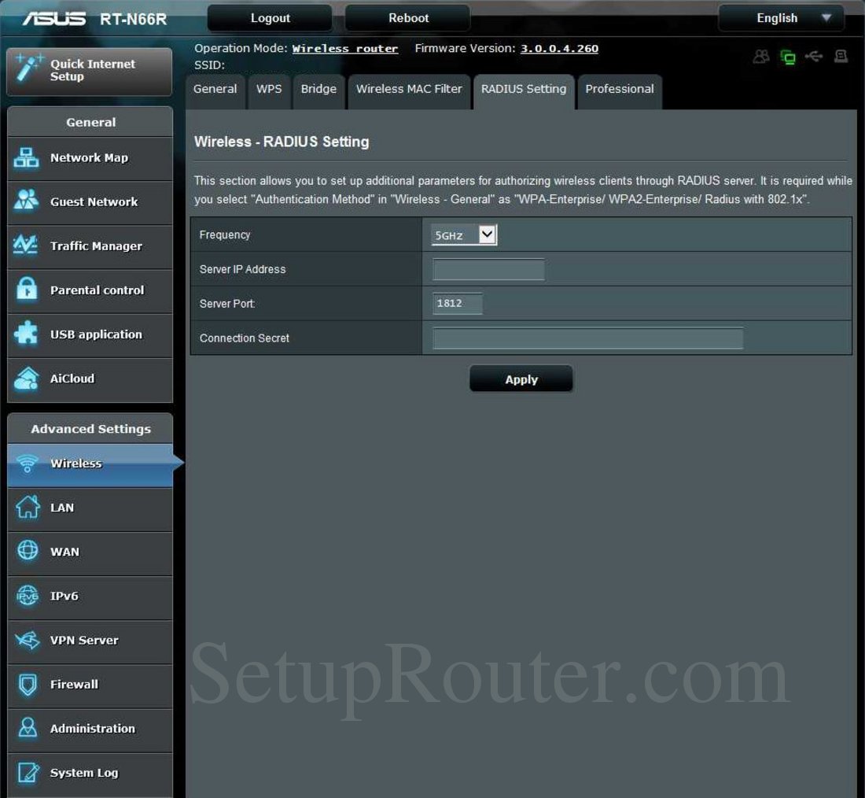Image resolution: width=865 pixels, height=798 pixels.
Task: Click the USB application puzzle icon
Action: (26, 333)
